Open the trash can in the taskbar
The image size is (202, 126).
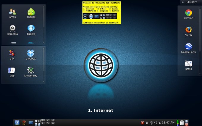click(x=182, y=123)
